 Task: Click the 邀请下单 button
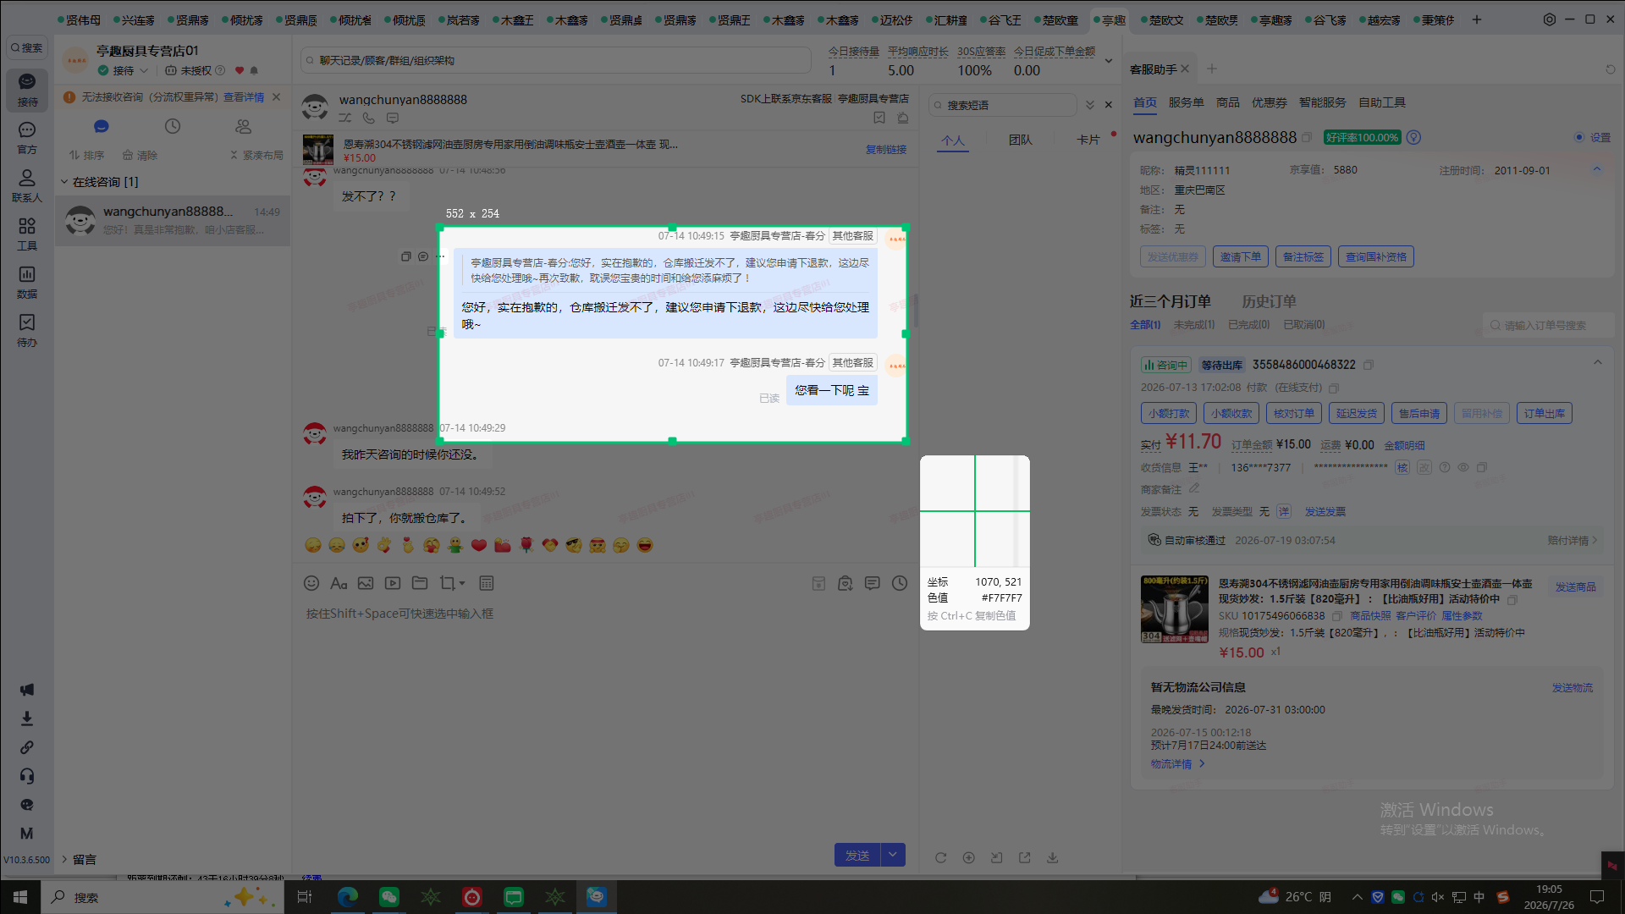pyautogui.click(x=1241, y=257)
